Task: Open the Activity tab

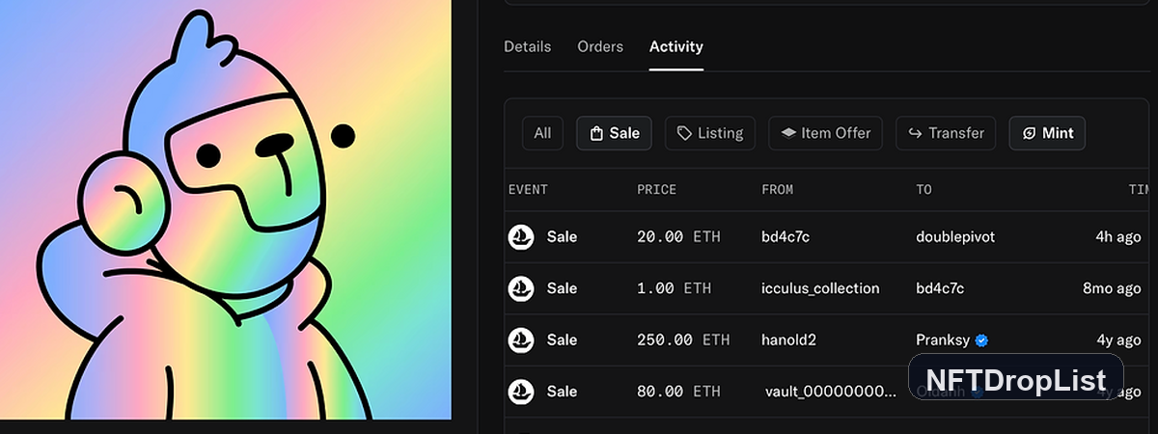Action: tap(676, 46)
